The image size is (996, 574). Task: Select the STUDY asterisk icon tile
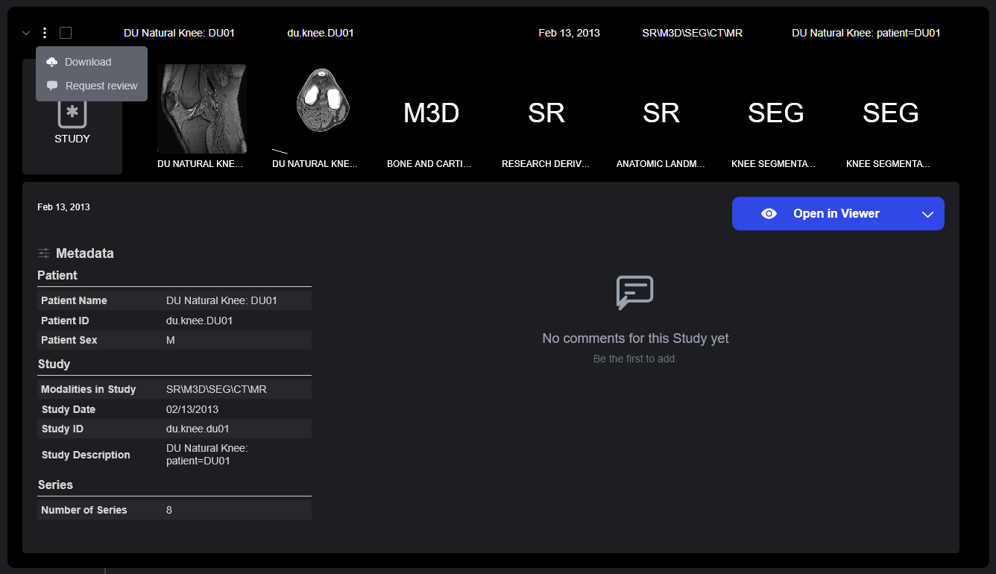click(x=72, y=112)
